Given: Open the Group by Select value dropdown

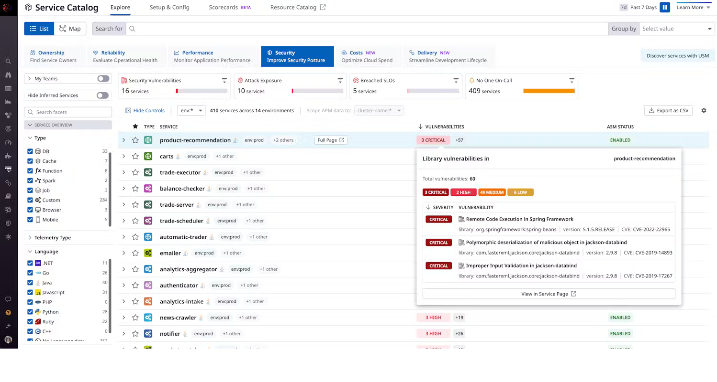Looking at the screenshot, I should point(676,29).
